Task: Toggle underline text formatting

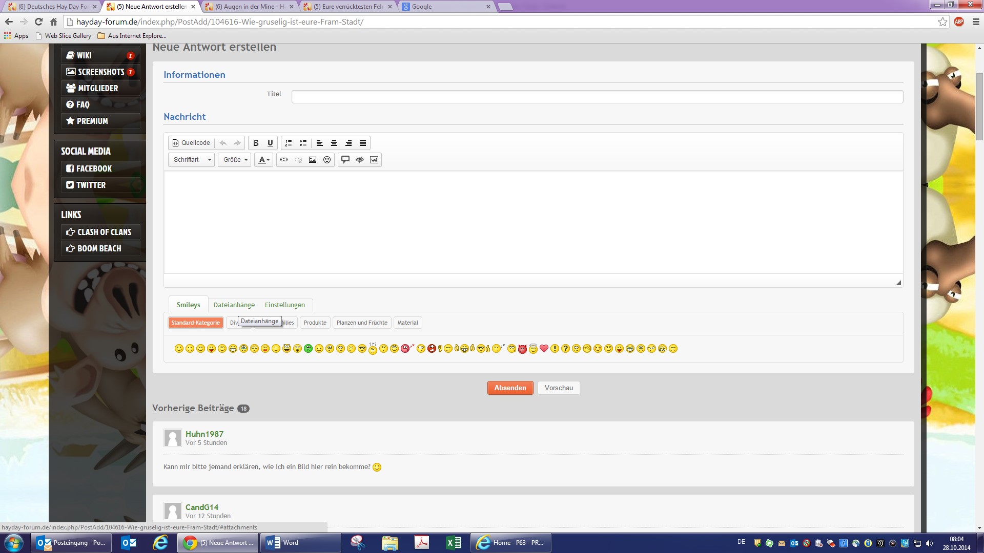Action: (x=270, y=143)
